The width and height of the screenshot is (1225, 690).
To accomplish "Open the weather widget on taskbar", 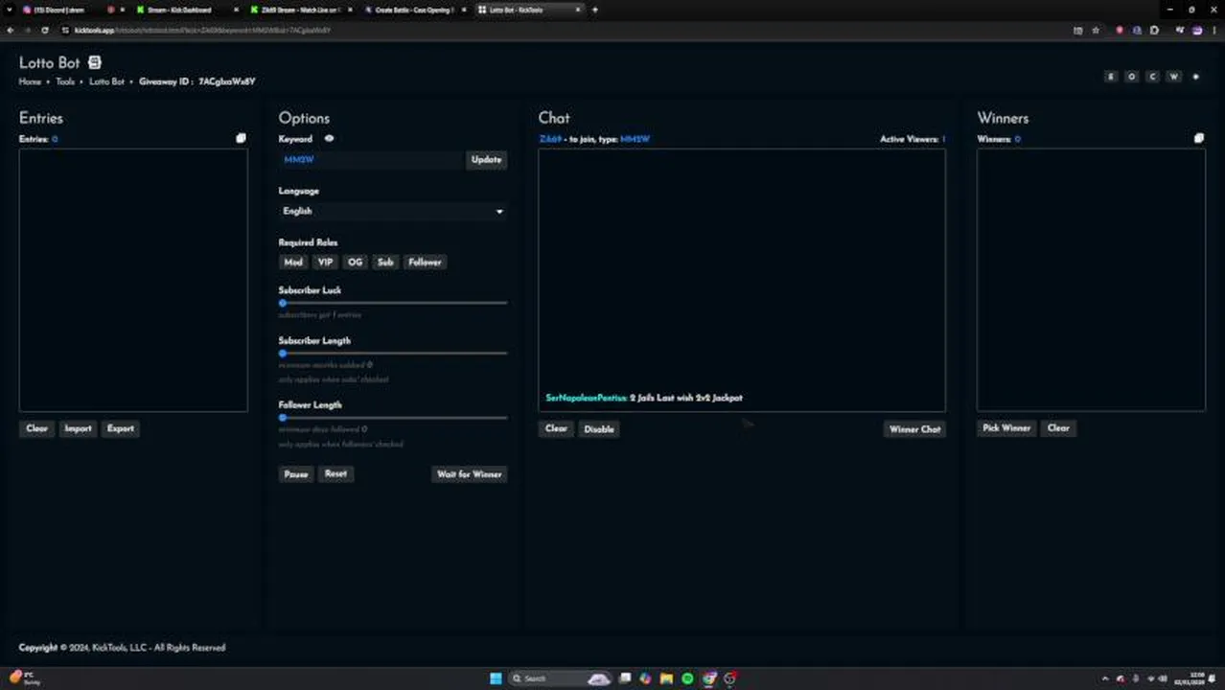I will [x=26, y=678].
